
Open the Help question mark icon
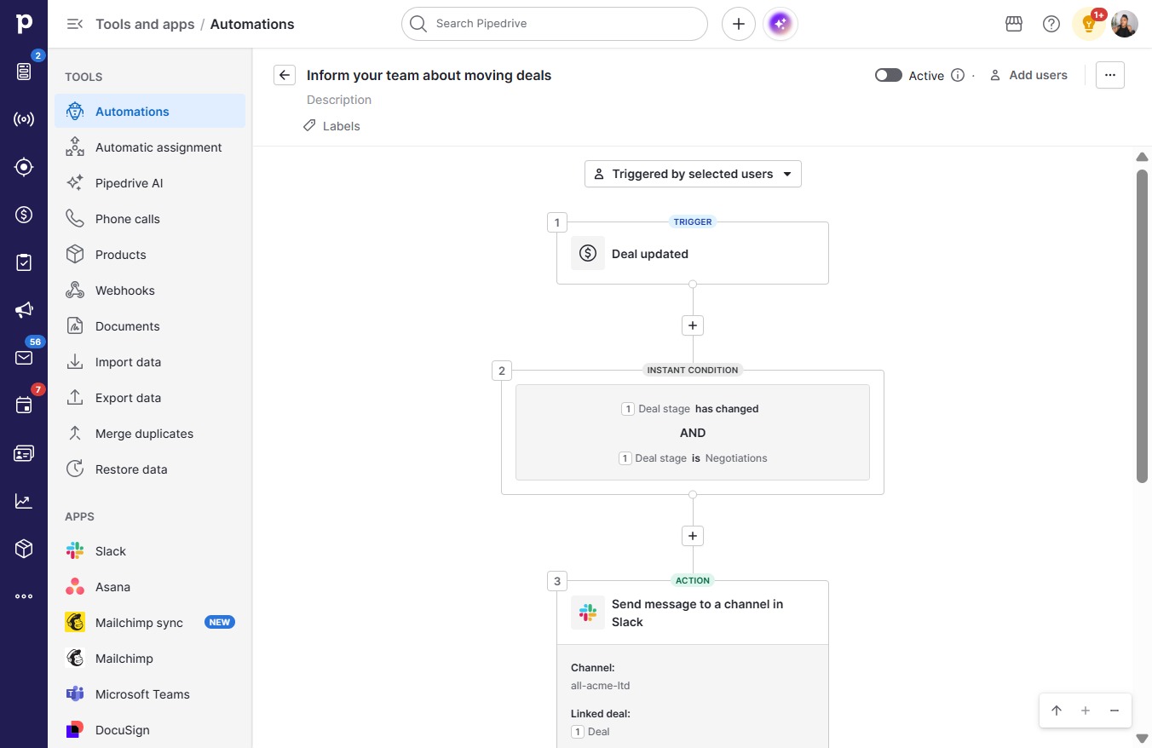click(x=1051, y=24)
